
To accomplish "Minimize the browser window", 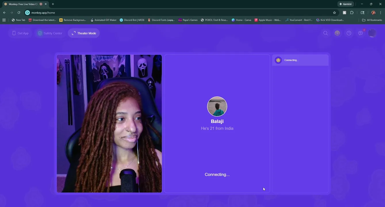I will pos(362,4).
